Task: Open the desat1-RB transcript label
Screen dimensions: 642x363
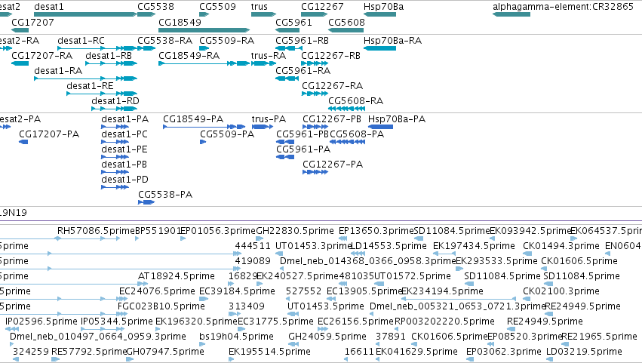Action: 109,56
